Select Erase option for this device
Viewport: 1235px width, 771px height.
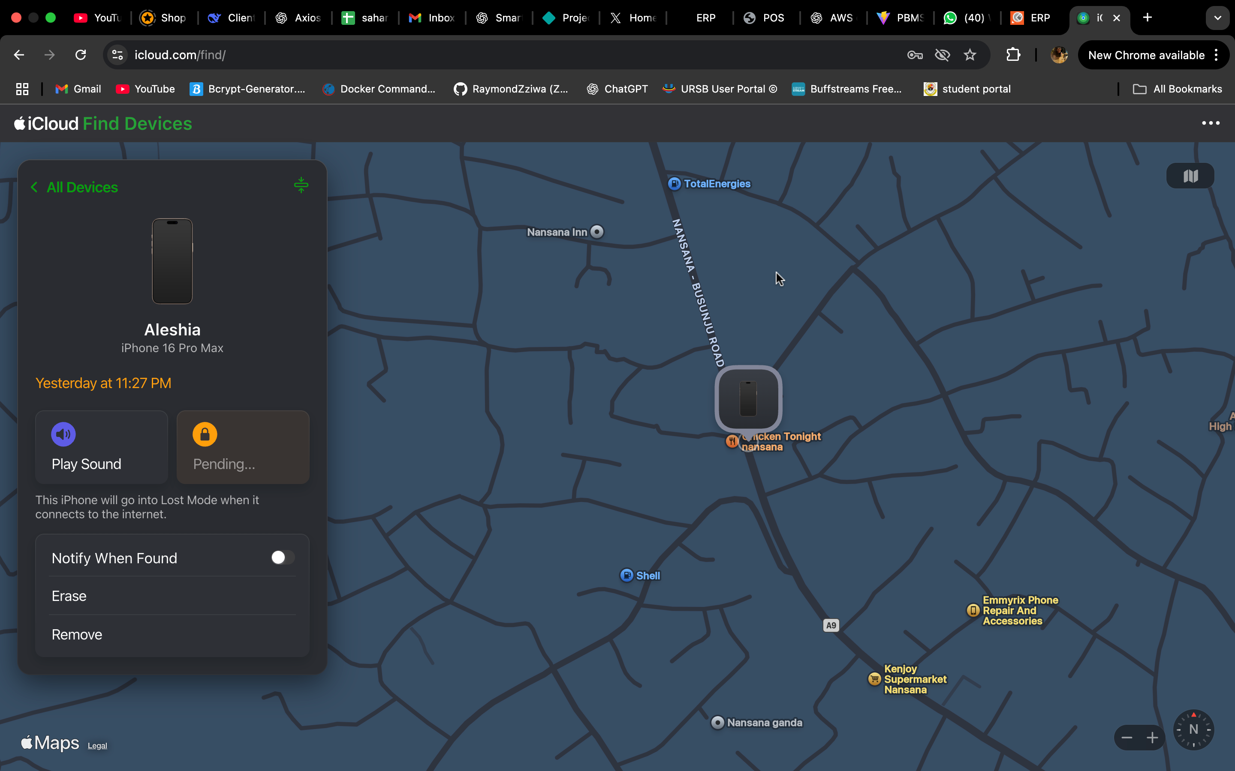[69, 595]
